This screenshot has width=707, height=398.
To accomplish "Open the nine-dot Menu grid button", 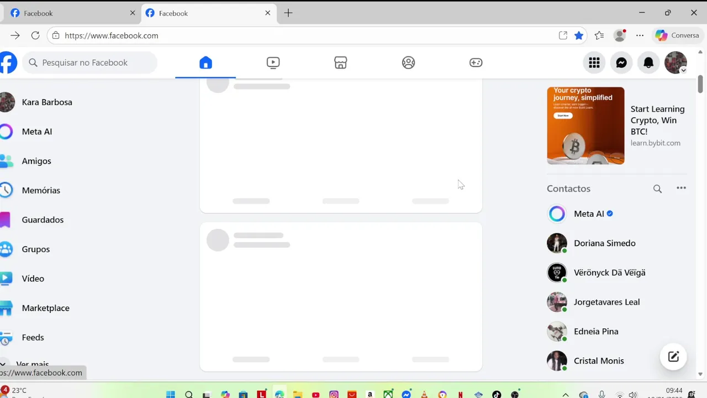I will tap(594, 62).
